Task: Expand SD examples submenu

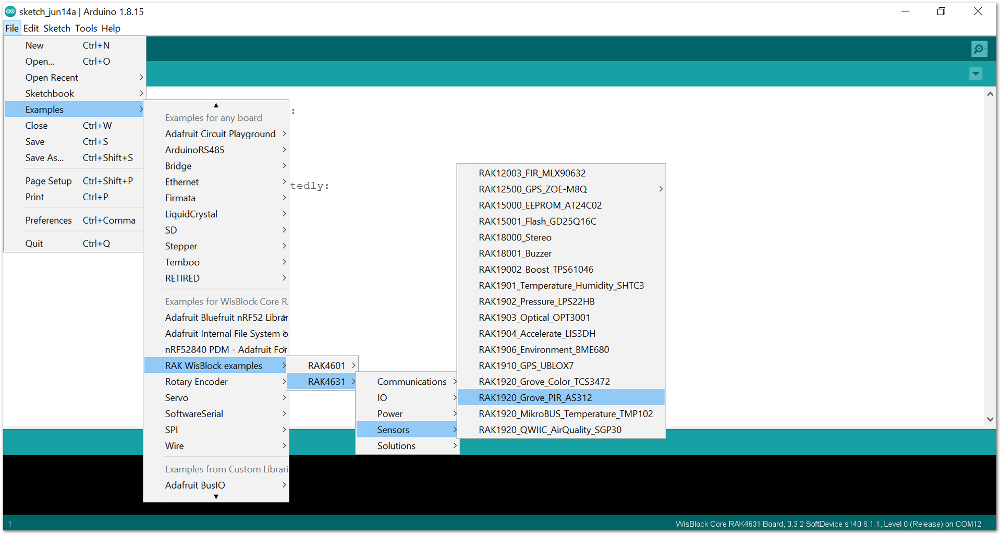Action: (216, 230)
